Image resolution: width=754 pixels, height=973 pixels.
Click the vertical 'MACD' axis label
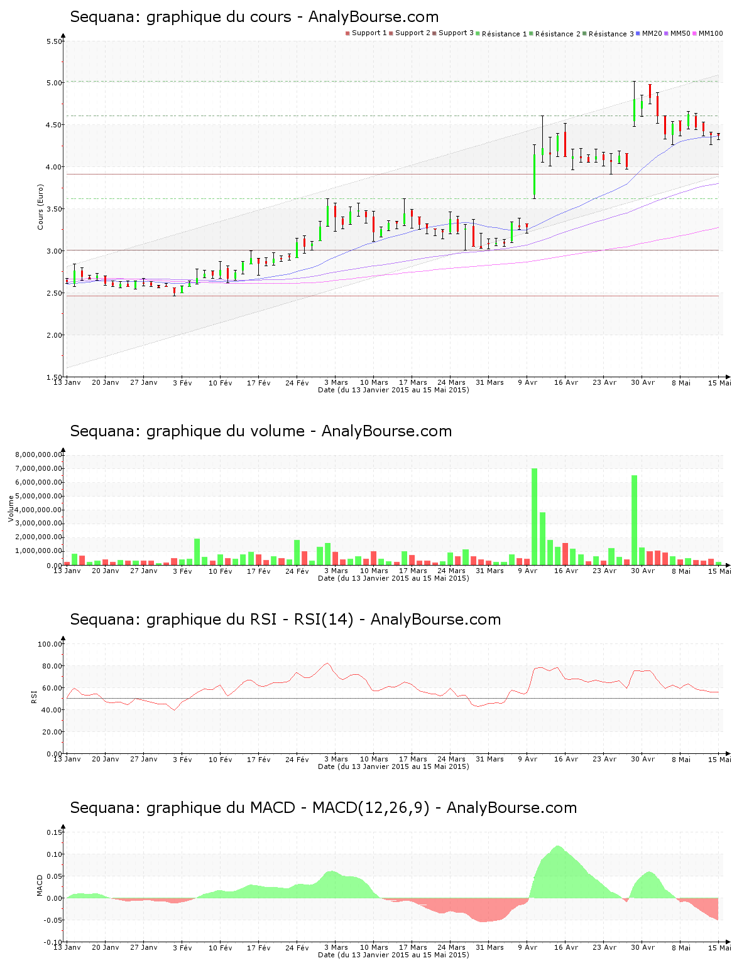(40, 885)
